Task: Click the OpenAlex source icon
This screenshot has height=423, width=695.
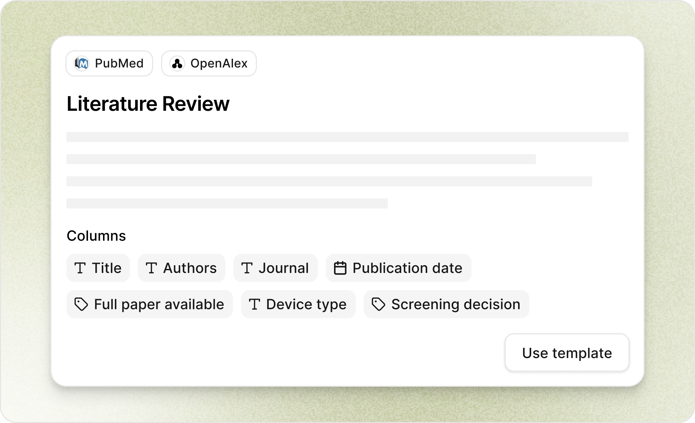Action: [178, 63]
